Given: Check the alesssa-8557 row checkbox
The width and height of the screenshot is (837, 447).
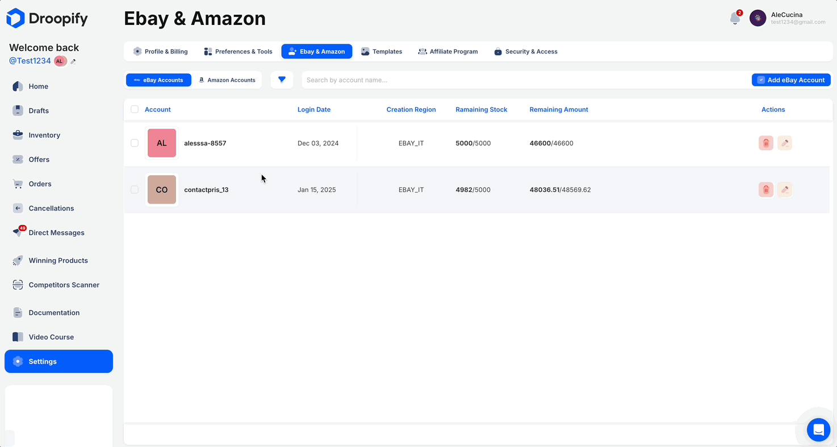Looking at the screenshot, I should (135, 143).
